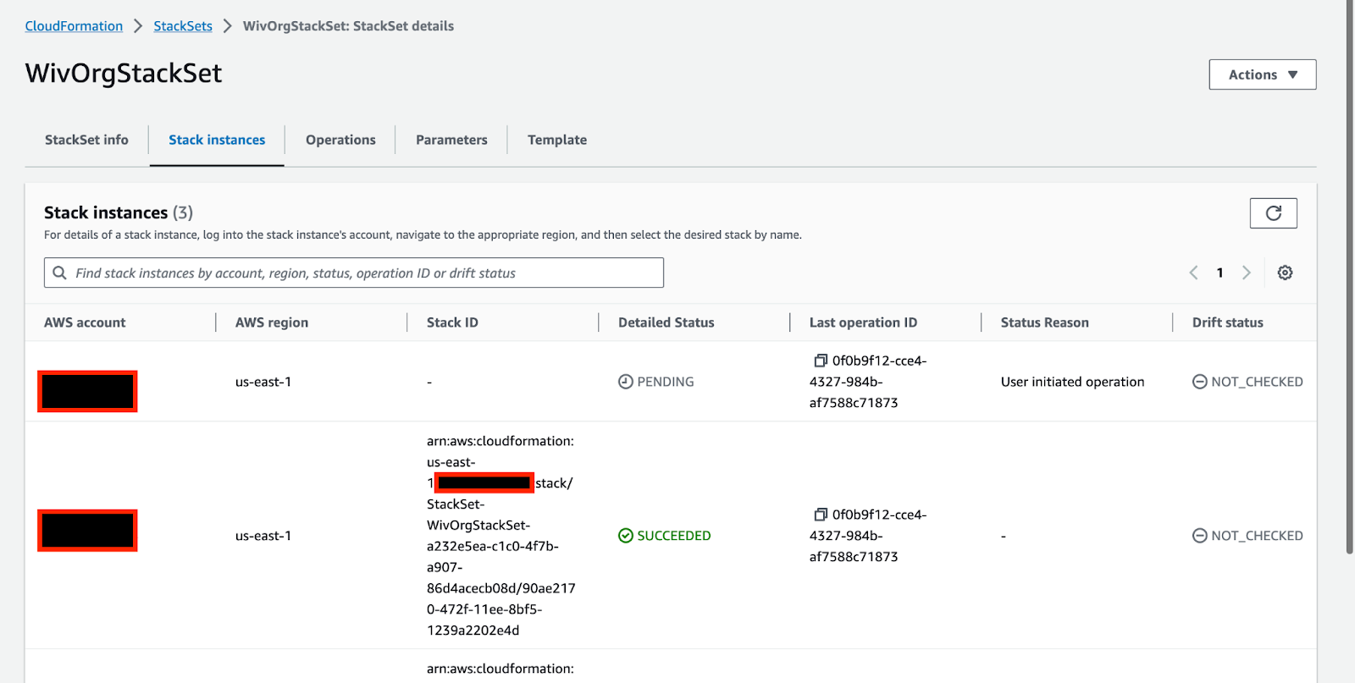1355x683 pixels.
Task: Click the stack ARN in the SUCCEEDED row
Action: pyautogui.click(x=501, y=536)
